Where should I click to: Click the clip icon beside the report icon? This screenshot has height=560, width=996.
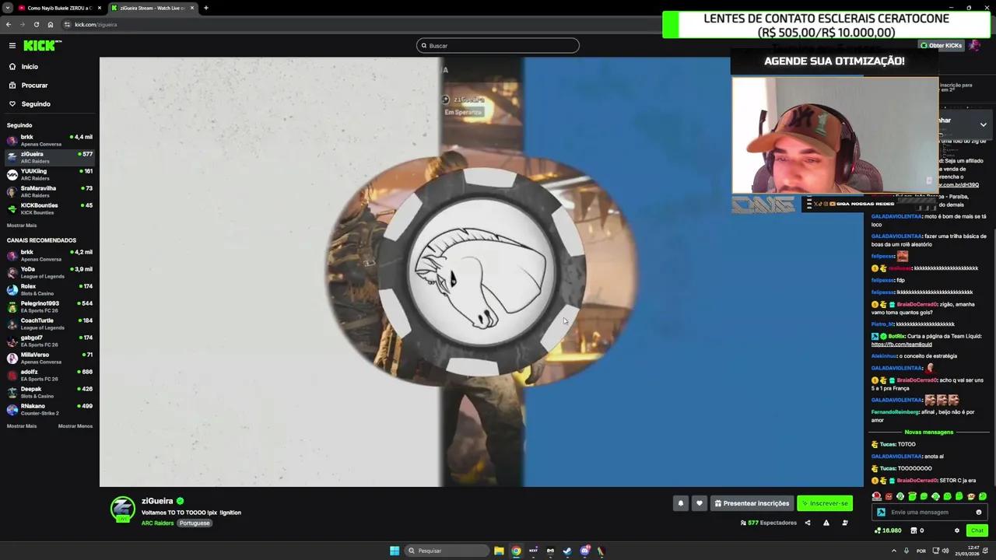(845, 523)
